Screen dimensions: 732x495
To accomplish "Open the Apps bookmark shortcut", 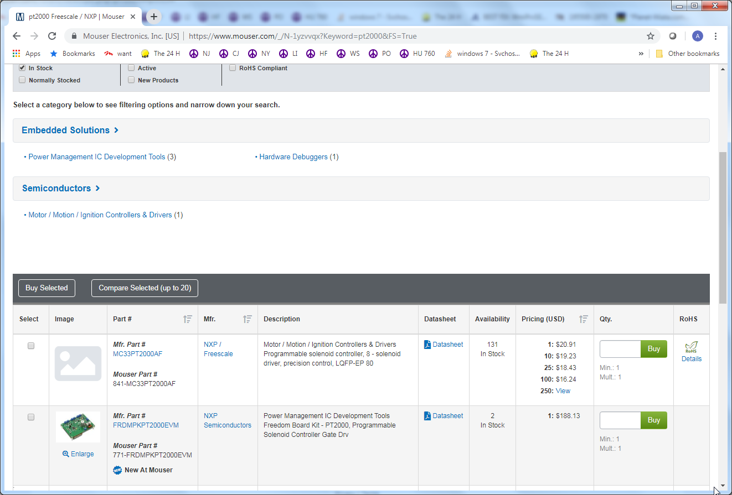I will click(x=27, y=54).
